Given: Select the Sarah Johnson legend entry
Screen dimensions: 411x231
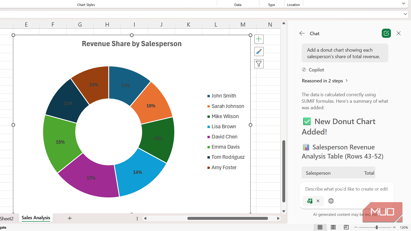Looking at the screenshot, I should [226, 106].
